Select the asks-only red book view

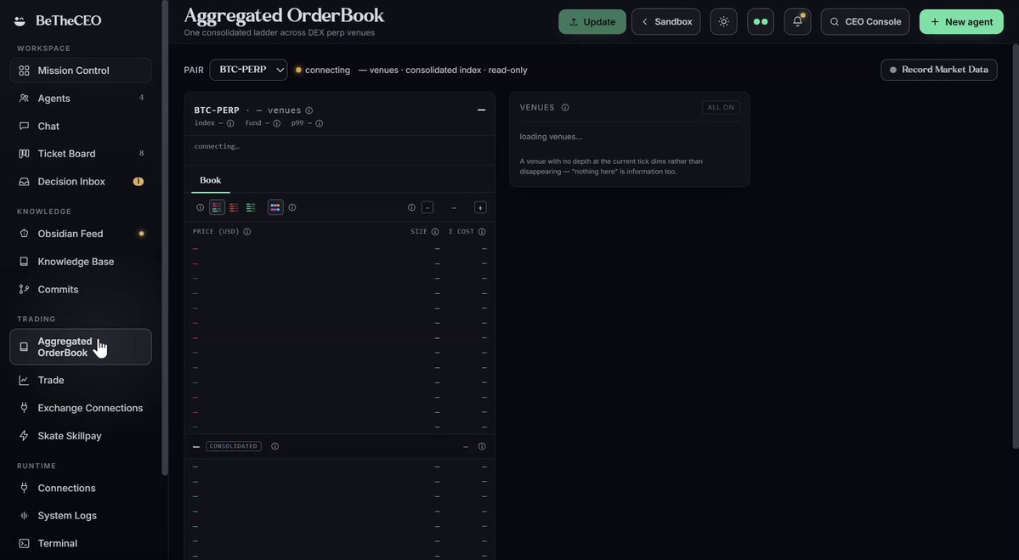tap(234, 208)
